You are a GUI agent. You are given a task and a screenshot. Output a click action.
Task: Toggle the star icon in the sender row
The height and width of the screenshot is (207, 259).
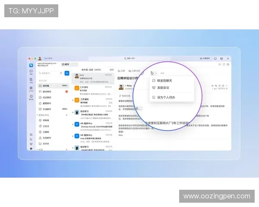tap(223, 85)
